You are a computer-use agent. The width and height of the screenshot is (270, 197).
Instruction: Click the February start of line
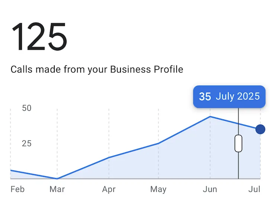click(x=11, y=170)
